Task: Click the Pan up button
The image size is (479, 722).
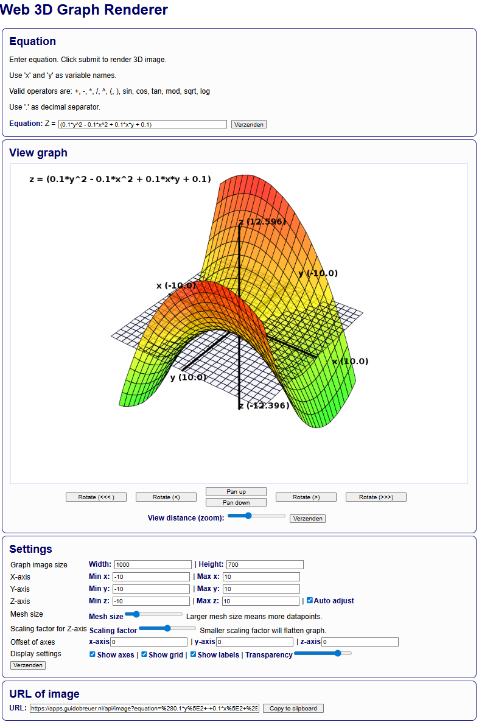Action: click(x=236, y=491)
